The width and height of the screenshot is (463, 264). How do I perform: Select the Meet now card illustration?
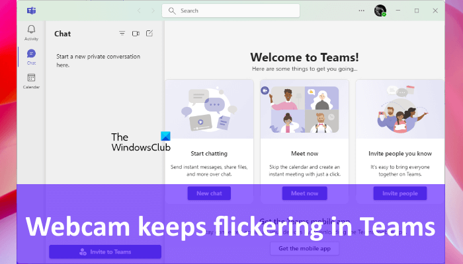click(x=304, y=109)
